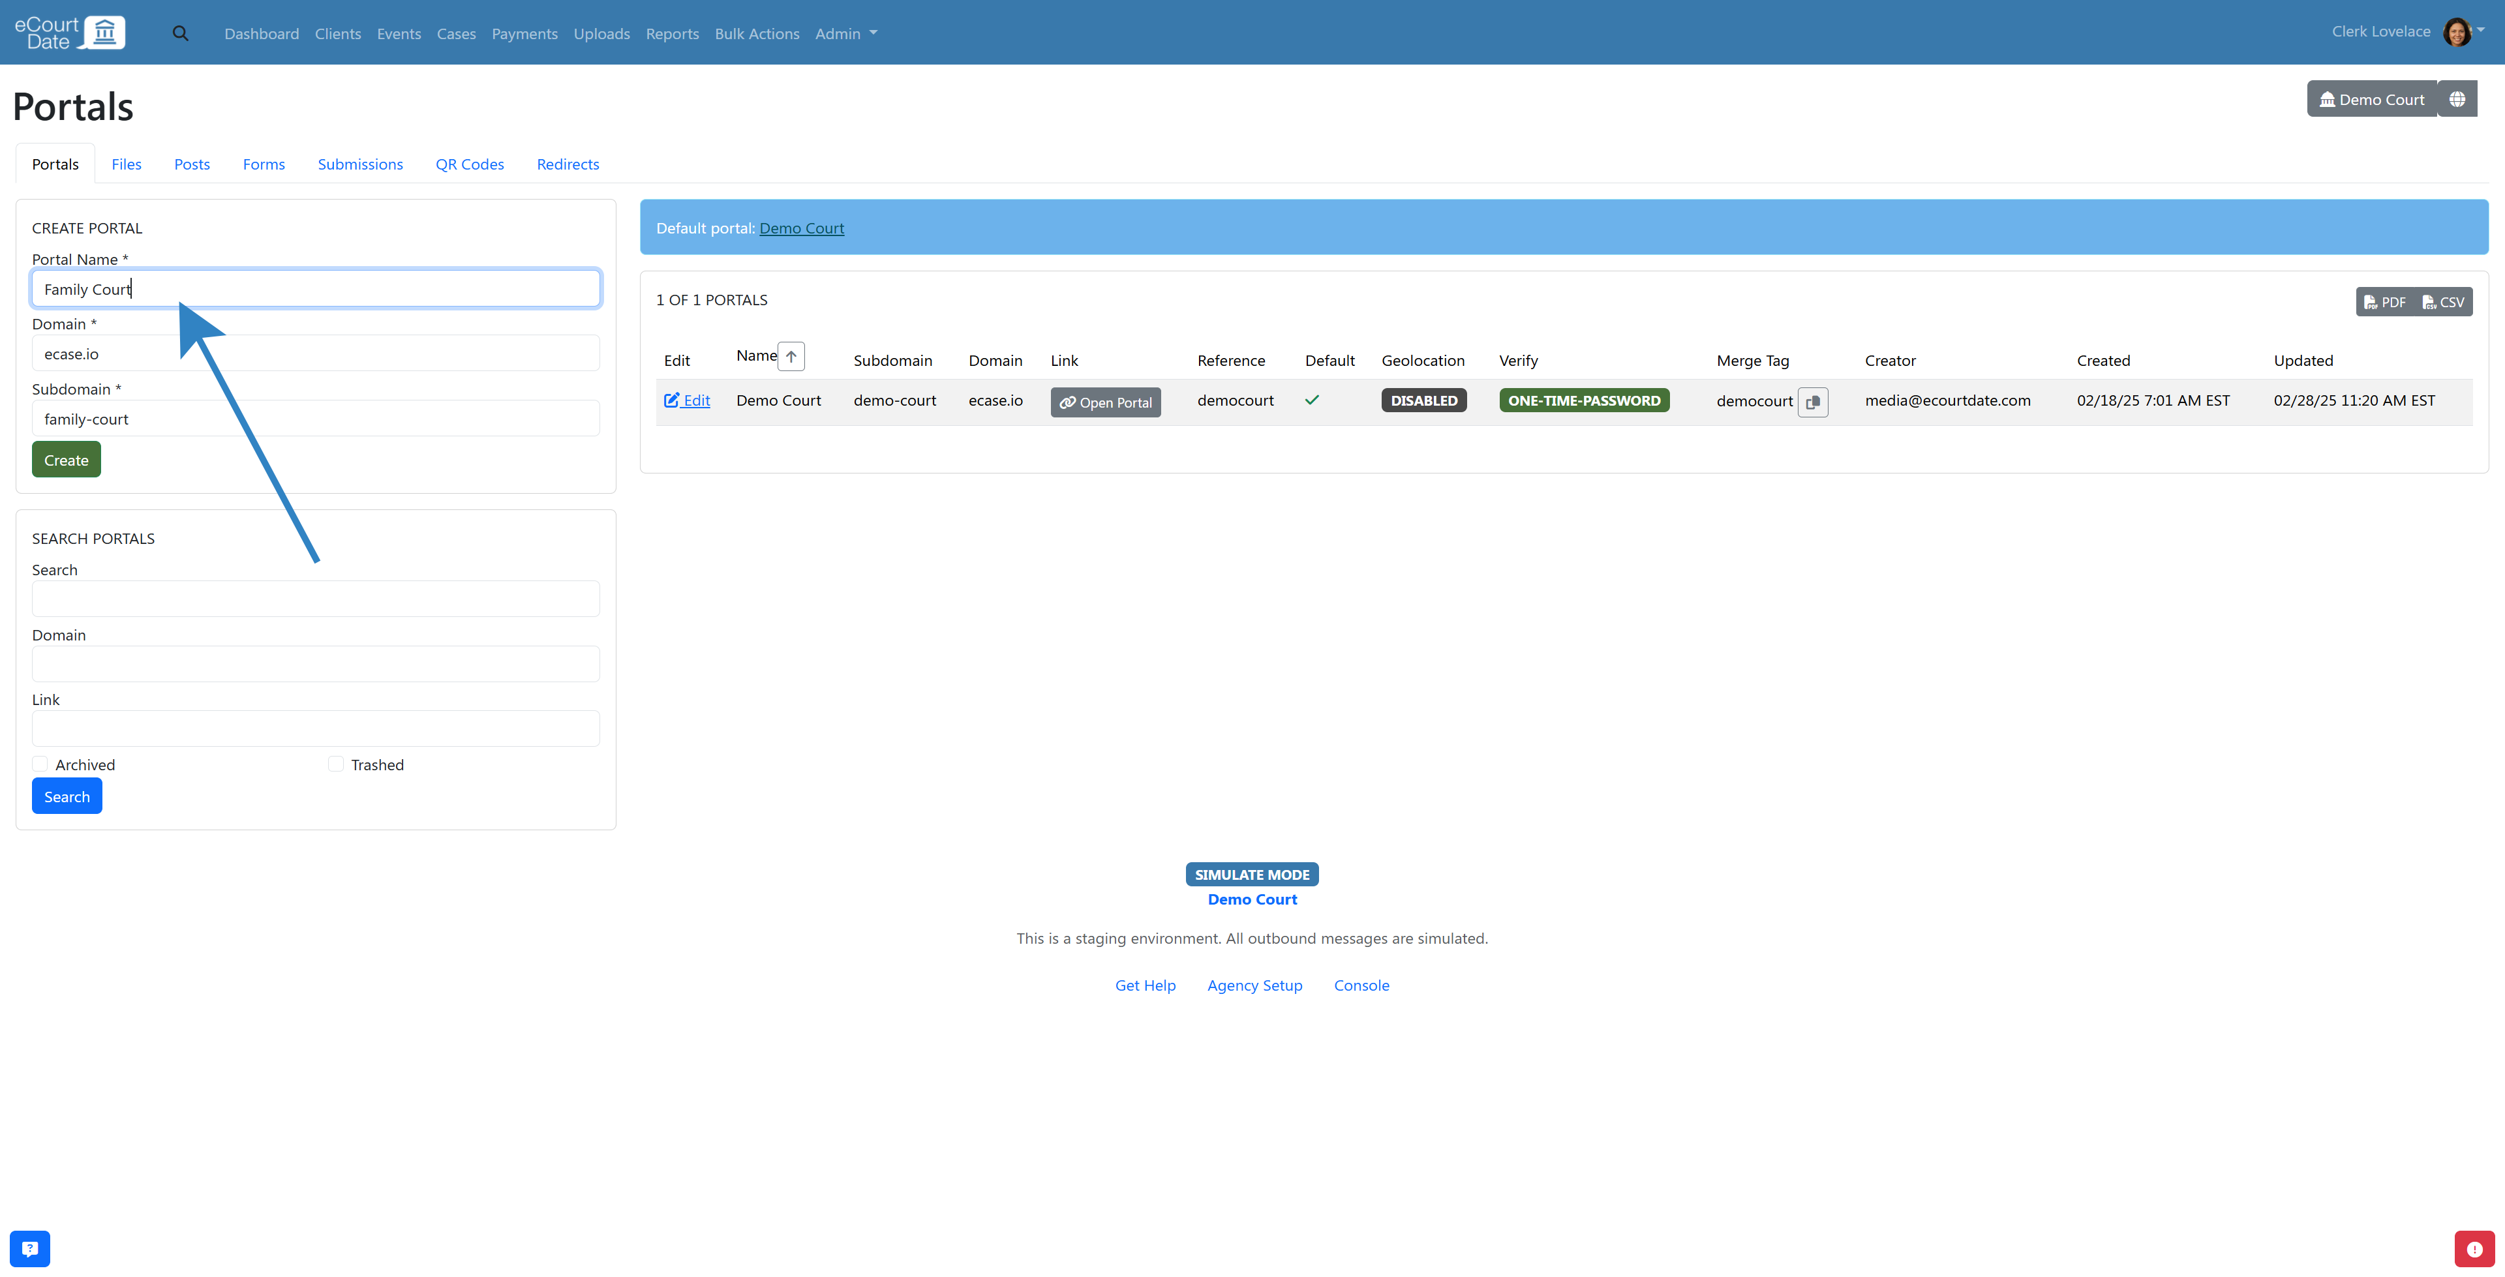This screenshot has width=2505, height=1277.
Task: Expand the Admin dropdown menu
Action: tap(846, 33)
